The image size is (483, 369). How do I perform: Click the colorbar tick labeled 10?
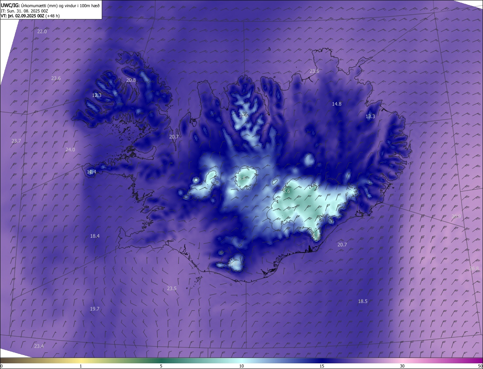[241, 366]
